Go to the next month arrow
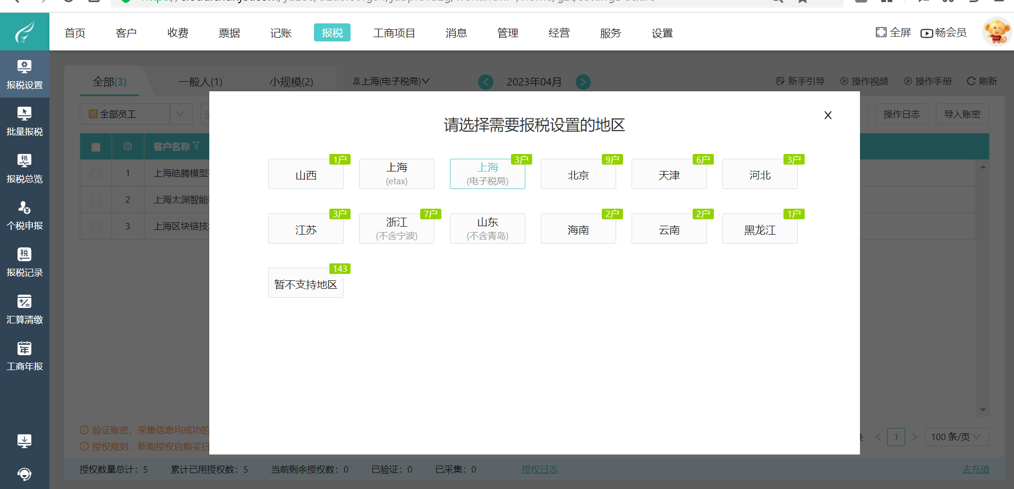The image size is (1014, 489). (x=583, y=82)
